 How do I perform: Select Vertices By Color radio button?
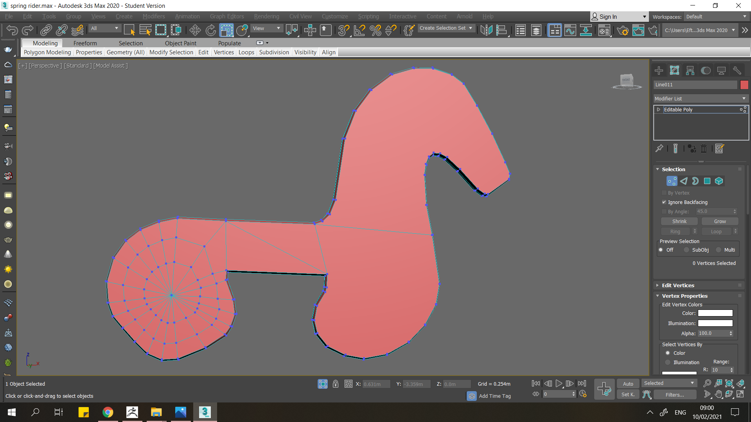click(x=668, y=353)
